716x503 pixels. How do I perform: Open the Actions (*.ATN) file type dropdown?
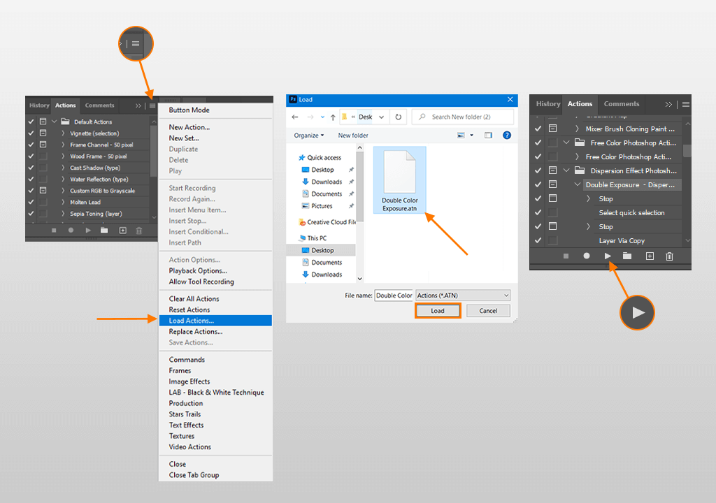click(x=463, y=296)
